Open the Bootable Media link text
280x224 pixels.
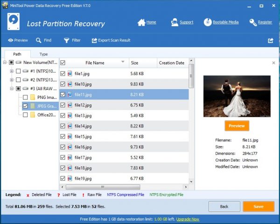coord(226,22)
